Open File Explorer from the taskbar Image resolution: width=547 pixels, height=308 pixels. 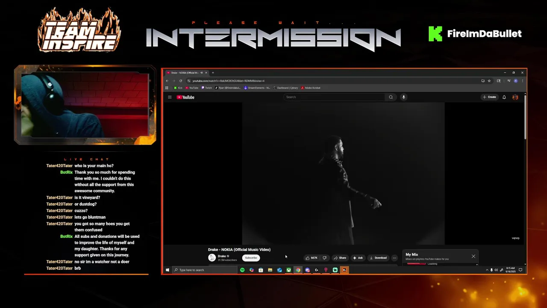(x=270, y=270)
